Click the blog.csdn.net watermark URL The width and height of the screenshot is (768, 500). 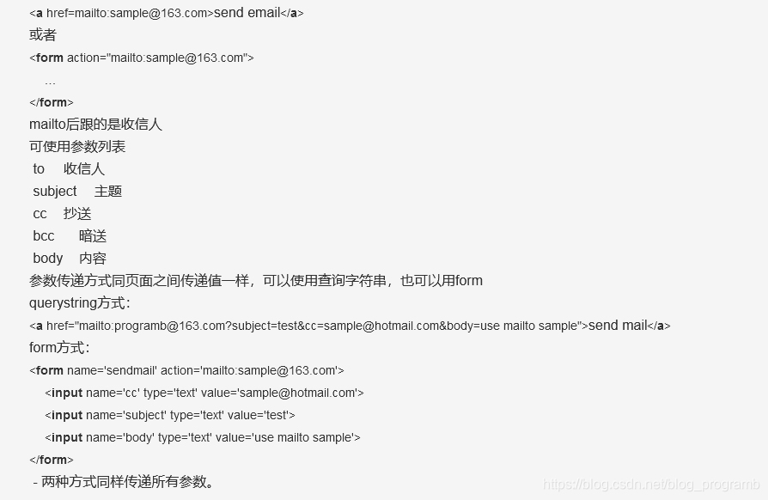[x=651, y=485]
